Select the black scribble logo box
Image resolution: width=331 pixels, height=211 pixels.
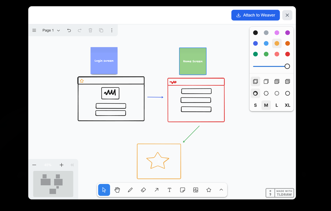pos(110,93)
